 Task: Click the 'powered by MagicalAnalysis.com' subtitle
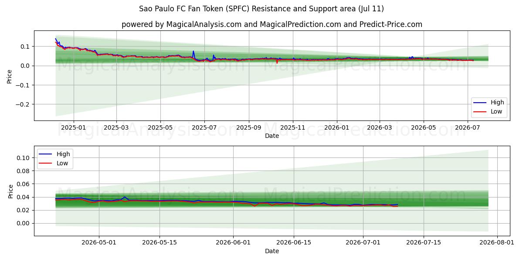point(272,24)
